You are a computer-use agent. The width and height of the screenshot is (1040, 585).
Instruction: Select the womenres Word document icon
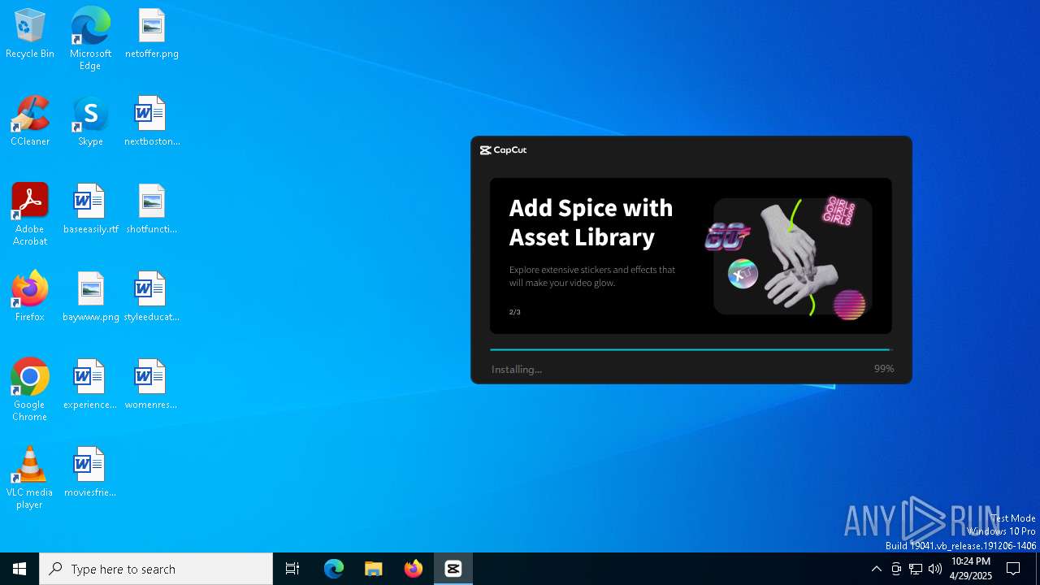(x=151, y=385)
